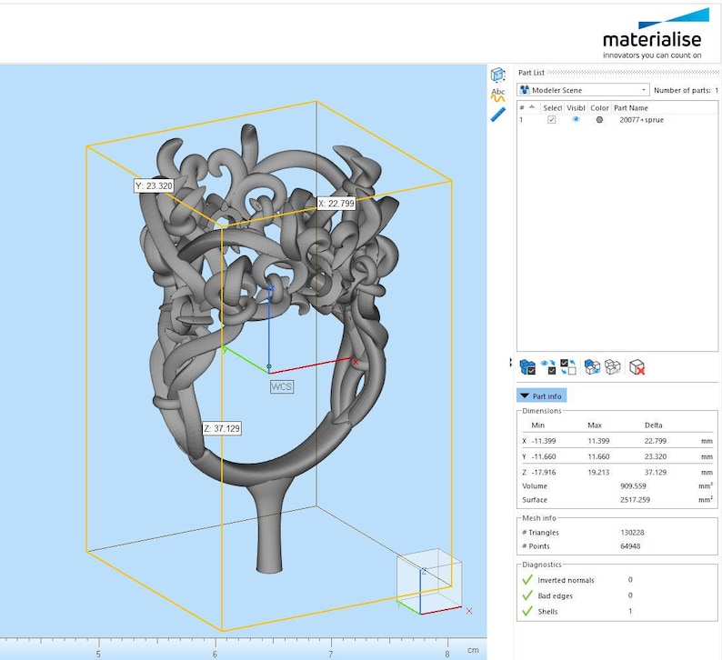Click the Triangles count 130228

point(632,532)
